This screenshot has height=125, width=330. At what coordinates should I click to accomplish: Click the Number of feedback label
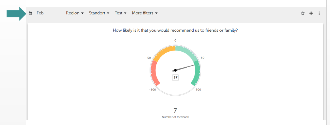point(175,117)
